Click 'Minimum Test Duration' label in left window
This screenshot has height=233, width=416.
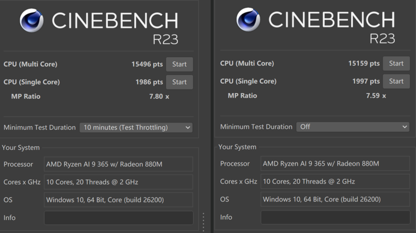[39, 127]
